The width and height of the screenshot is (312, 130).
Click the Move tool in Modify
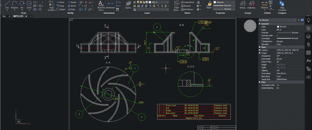coord(60,2)
